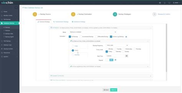Switch to the Transmission Strategy tab
Screen dimensions: 182x93
click(61, 22)
